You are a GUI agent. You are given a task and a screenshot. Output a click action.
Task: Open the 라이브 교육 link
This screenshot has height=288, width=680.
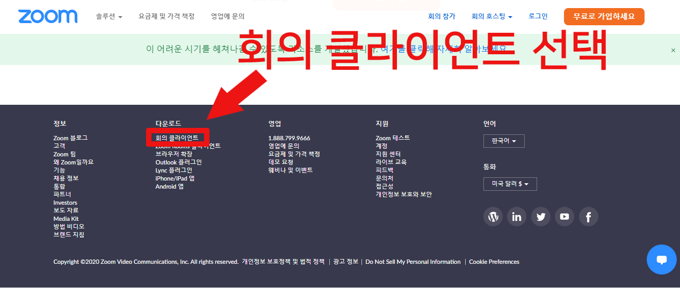pos(391,162)
